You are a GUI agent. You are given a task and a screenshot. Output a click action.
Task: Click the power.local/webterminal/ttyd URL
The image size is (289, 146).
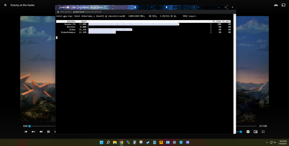(x=87, y=12)
